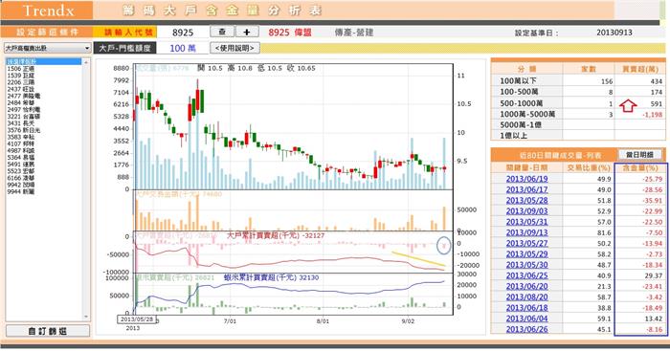This screenshot has width=670, height=351.
Task: Click the 1億以上 category row label
Action: 513,136
